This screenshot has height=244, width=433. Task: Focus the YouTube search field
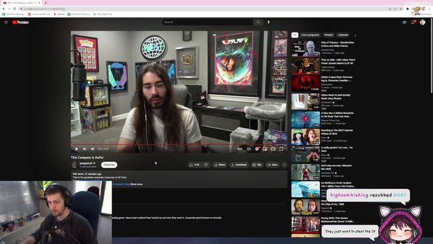(x=208, y=22)
